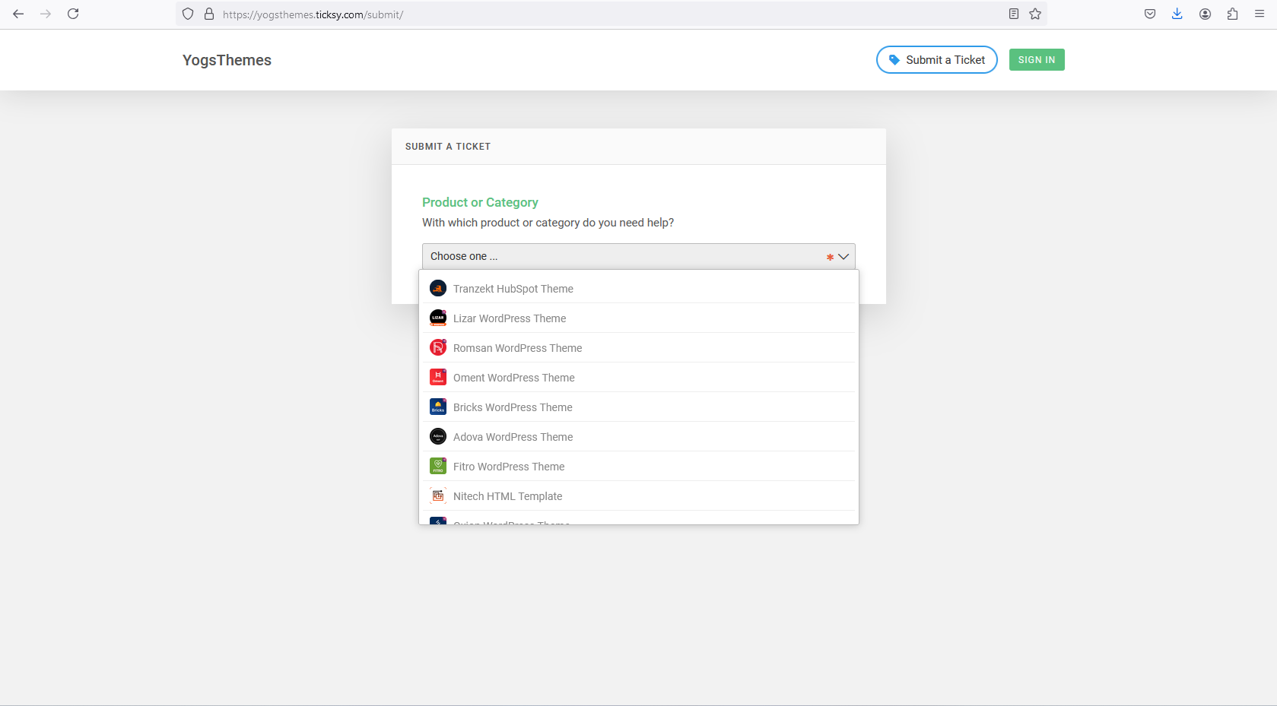Select Nitech HTML Template option
Image resolution: width=1277 pixels, height=706 pixels.
point(639,496)
